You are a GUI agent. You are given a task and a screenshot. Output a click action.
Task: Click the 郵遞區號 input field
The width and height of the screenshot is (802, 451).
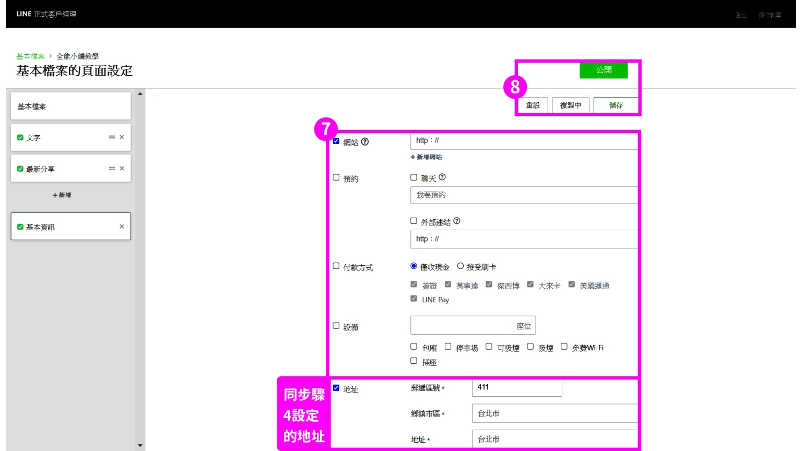point(516,388)
